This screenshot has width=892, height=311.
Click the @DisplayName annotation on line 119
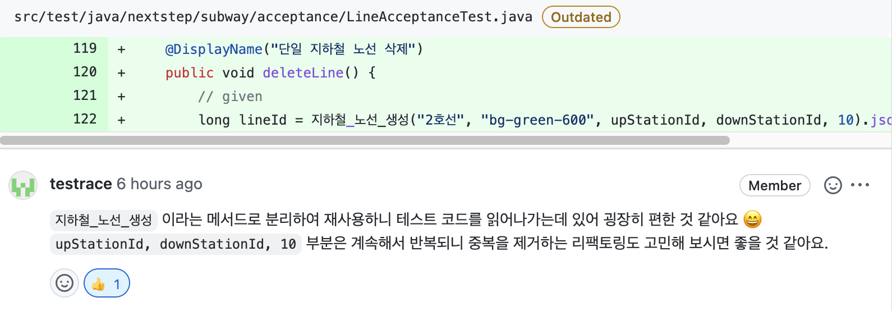(x=214, y=49)
